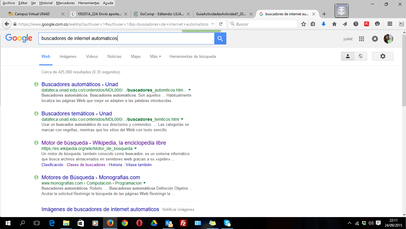Click the K extension icon
This screenshot has height=229, width=406.
coord(401,24)
